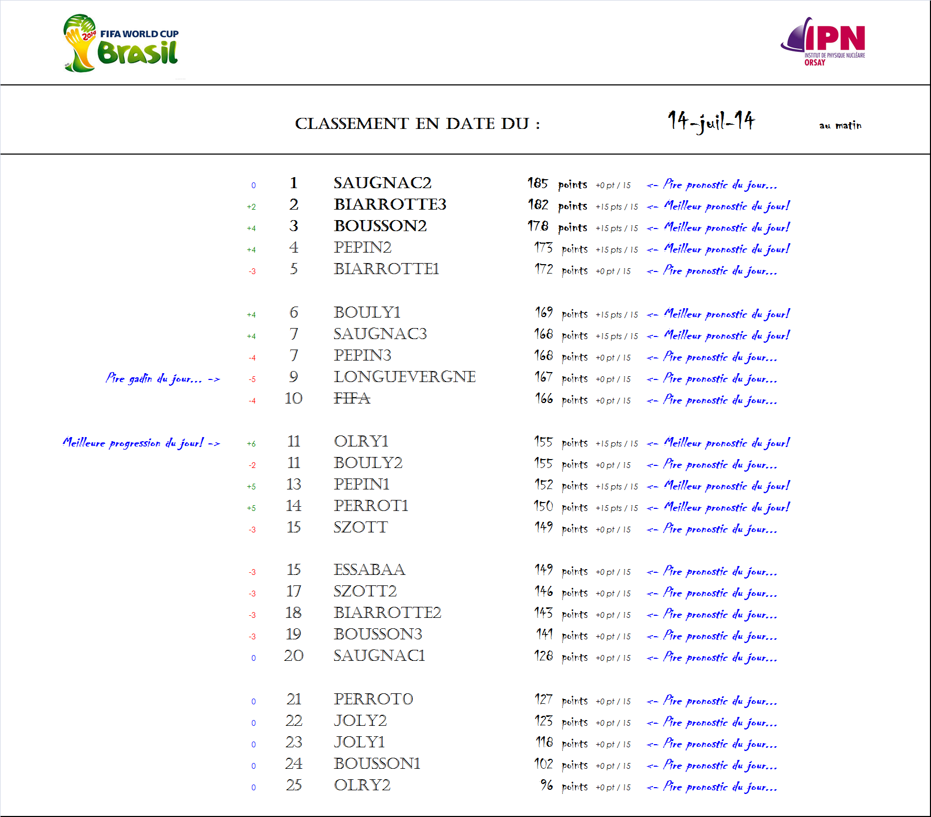The height and width of the screenshot is (817, 931).
Task: Click the 173 points score of PEPIN2
Action: coord(561,248)
